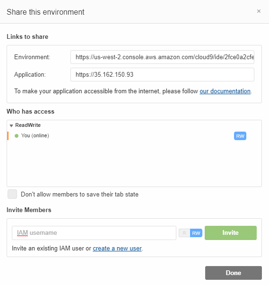
Task: Select the Application URL field
Action: coord(162,74)
